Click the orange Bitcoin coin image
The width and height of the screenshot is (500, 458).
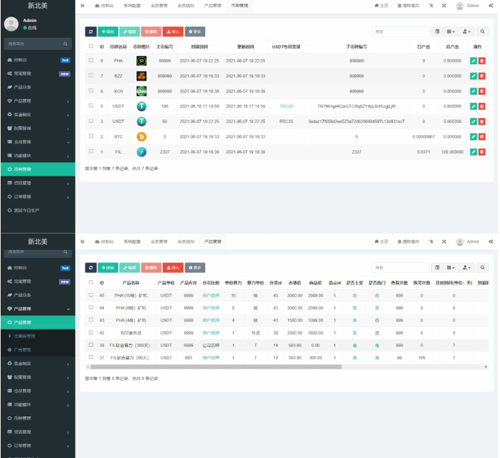(142, 136)
